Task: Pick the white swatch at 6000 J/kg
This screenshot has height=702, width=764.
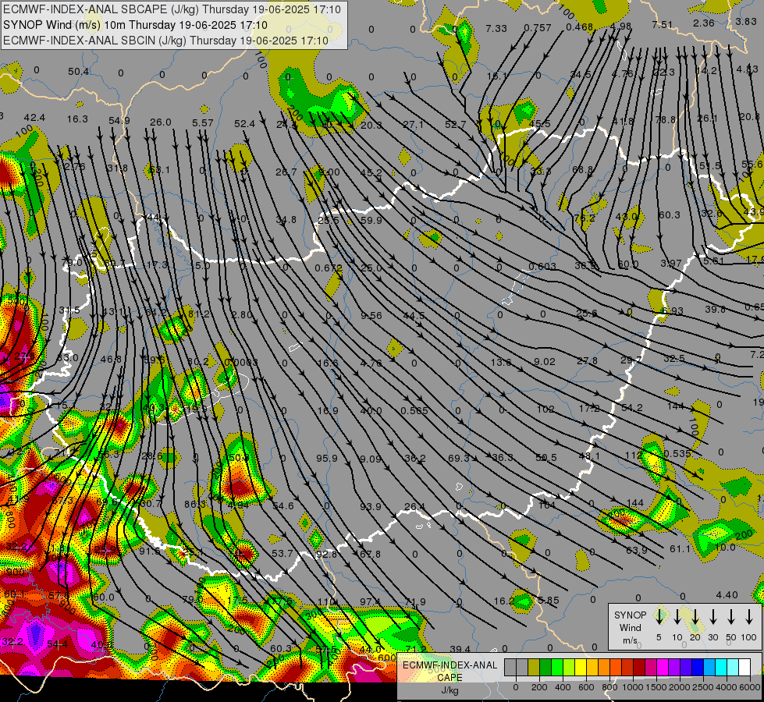Action: click(x=744, y=667)
